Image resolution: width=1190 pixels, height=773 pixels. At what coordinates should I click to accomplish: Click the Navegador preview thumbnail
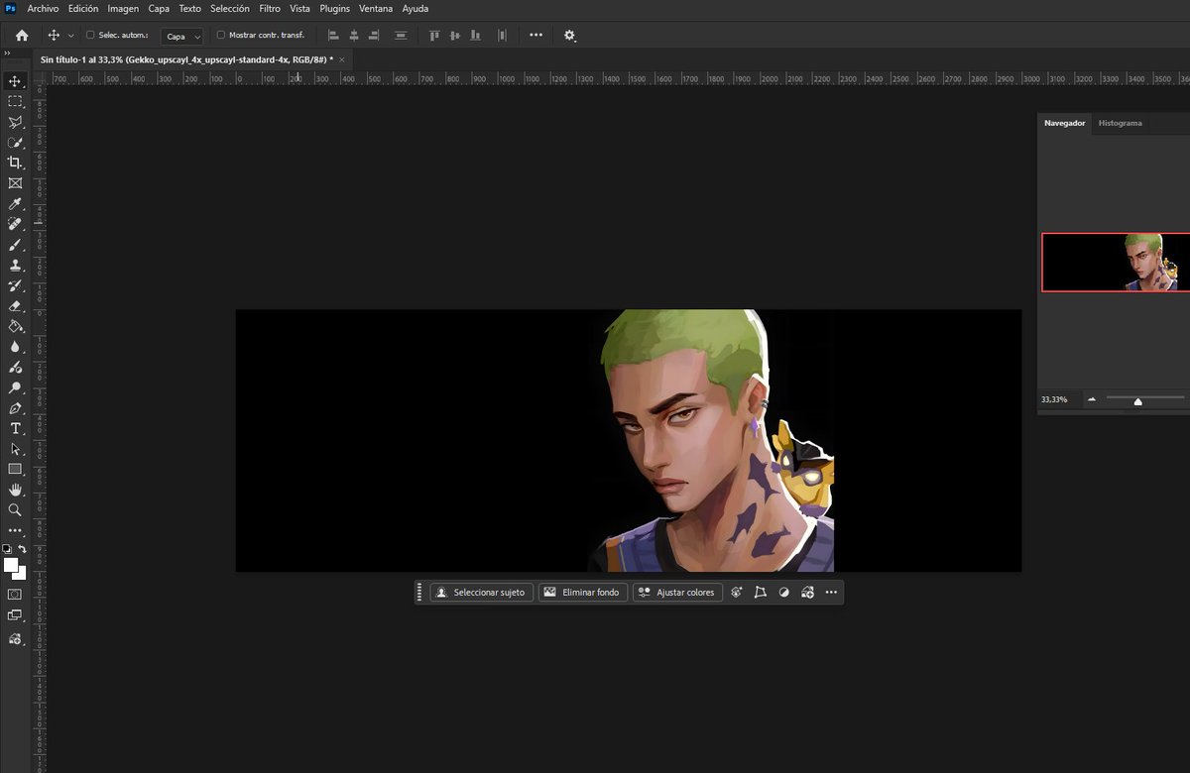[1116, 263]
